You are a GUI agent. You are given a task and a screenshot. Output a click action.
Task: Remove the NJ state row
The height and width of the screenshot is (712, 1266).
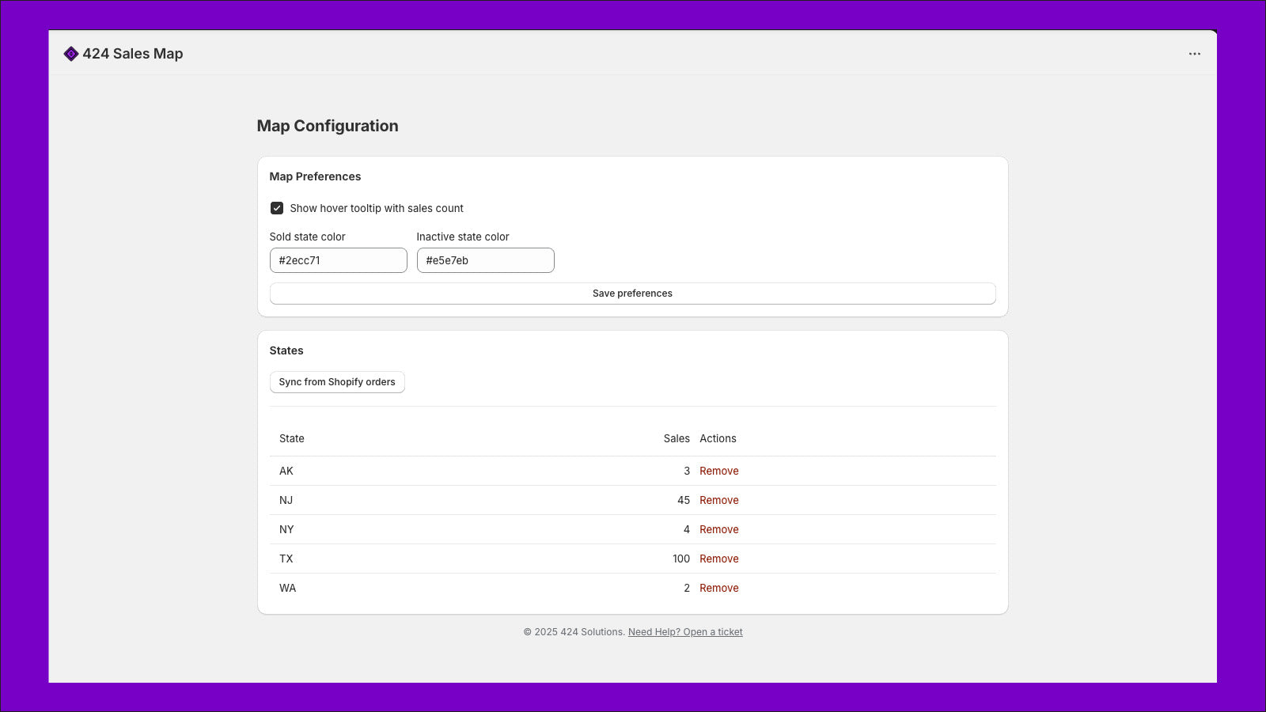[x=718, y=500]
